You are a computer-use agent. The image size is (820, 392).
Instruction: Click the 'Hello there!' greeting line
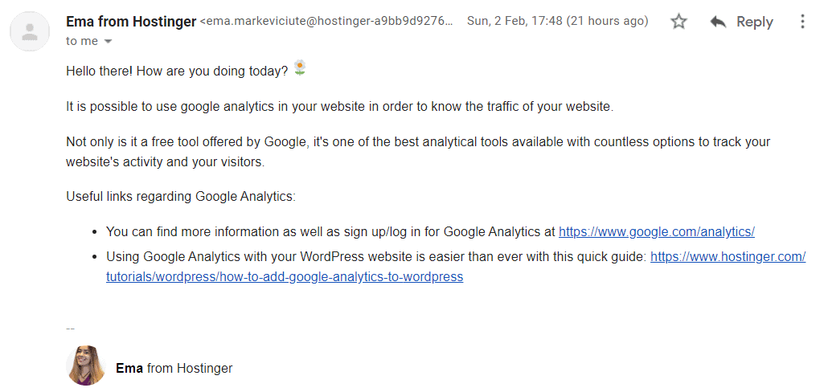pyautogui.click(x=177, y=71)
